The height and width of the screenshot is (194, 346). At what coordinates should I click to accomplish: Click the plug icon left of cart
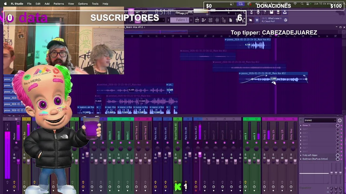point(251,20)
